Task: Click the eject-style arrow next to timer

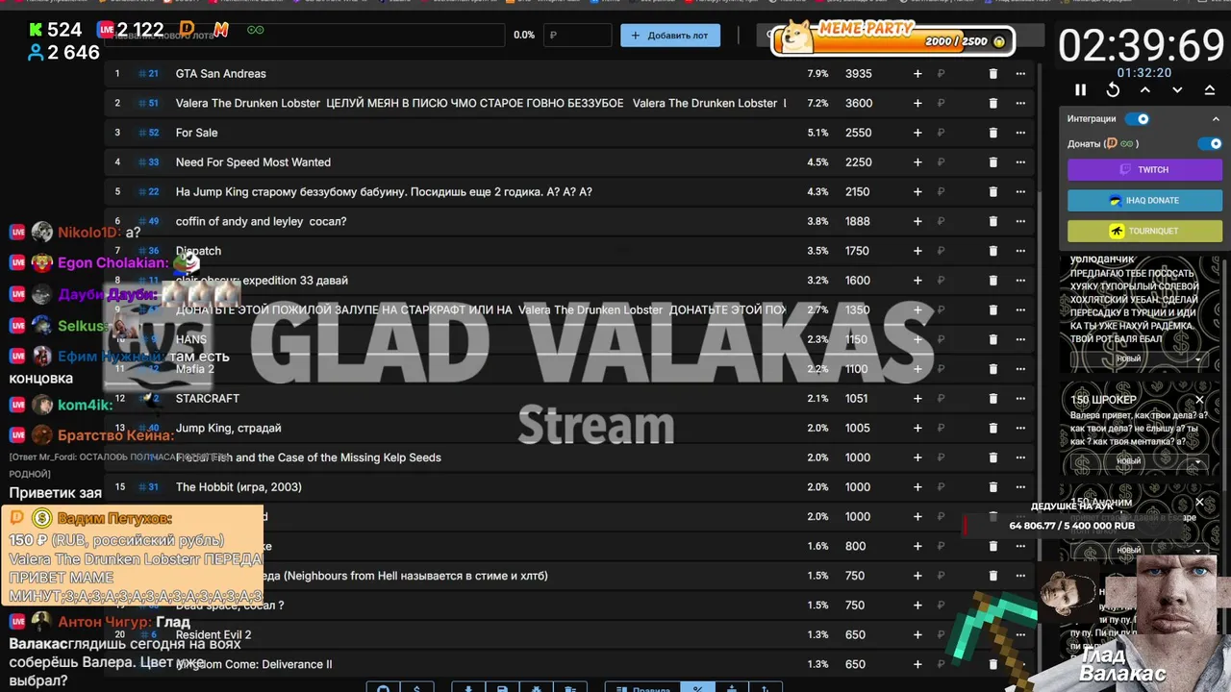Action: [1210, 89]
